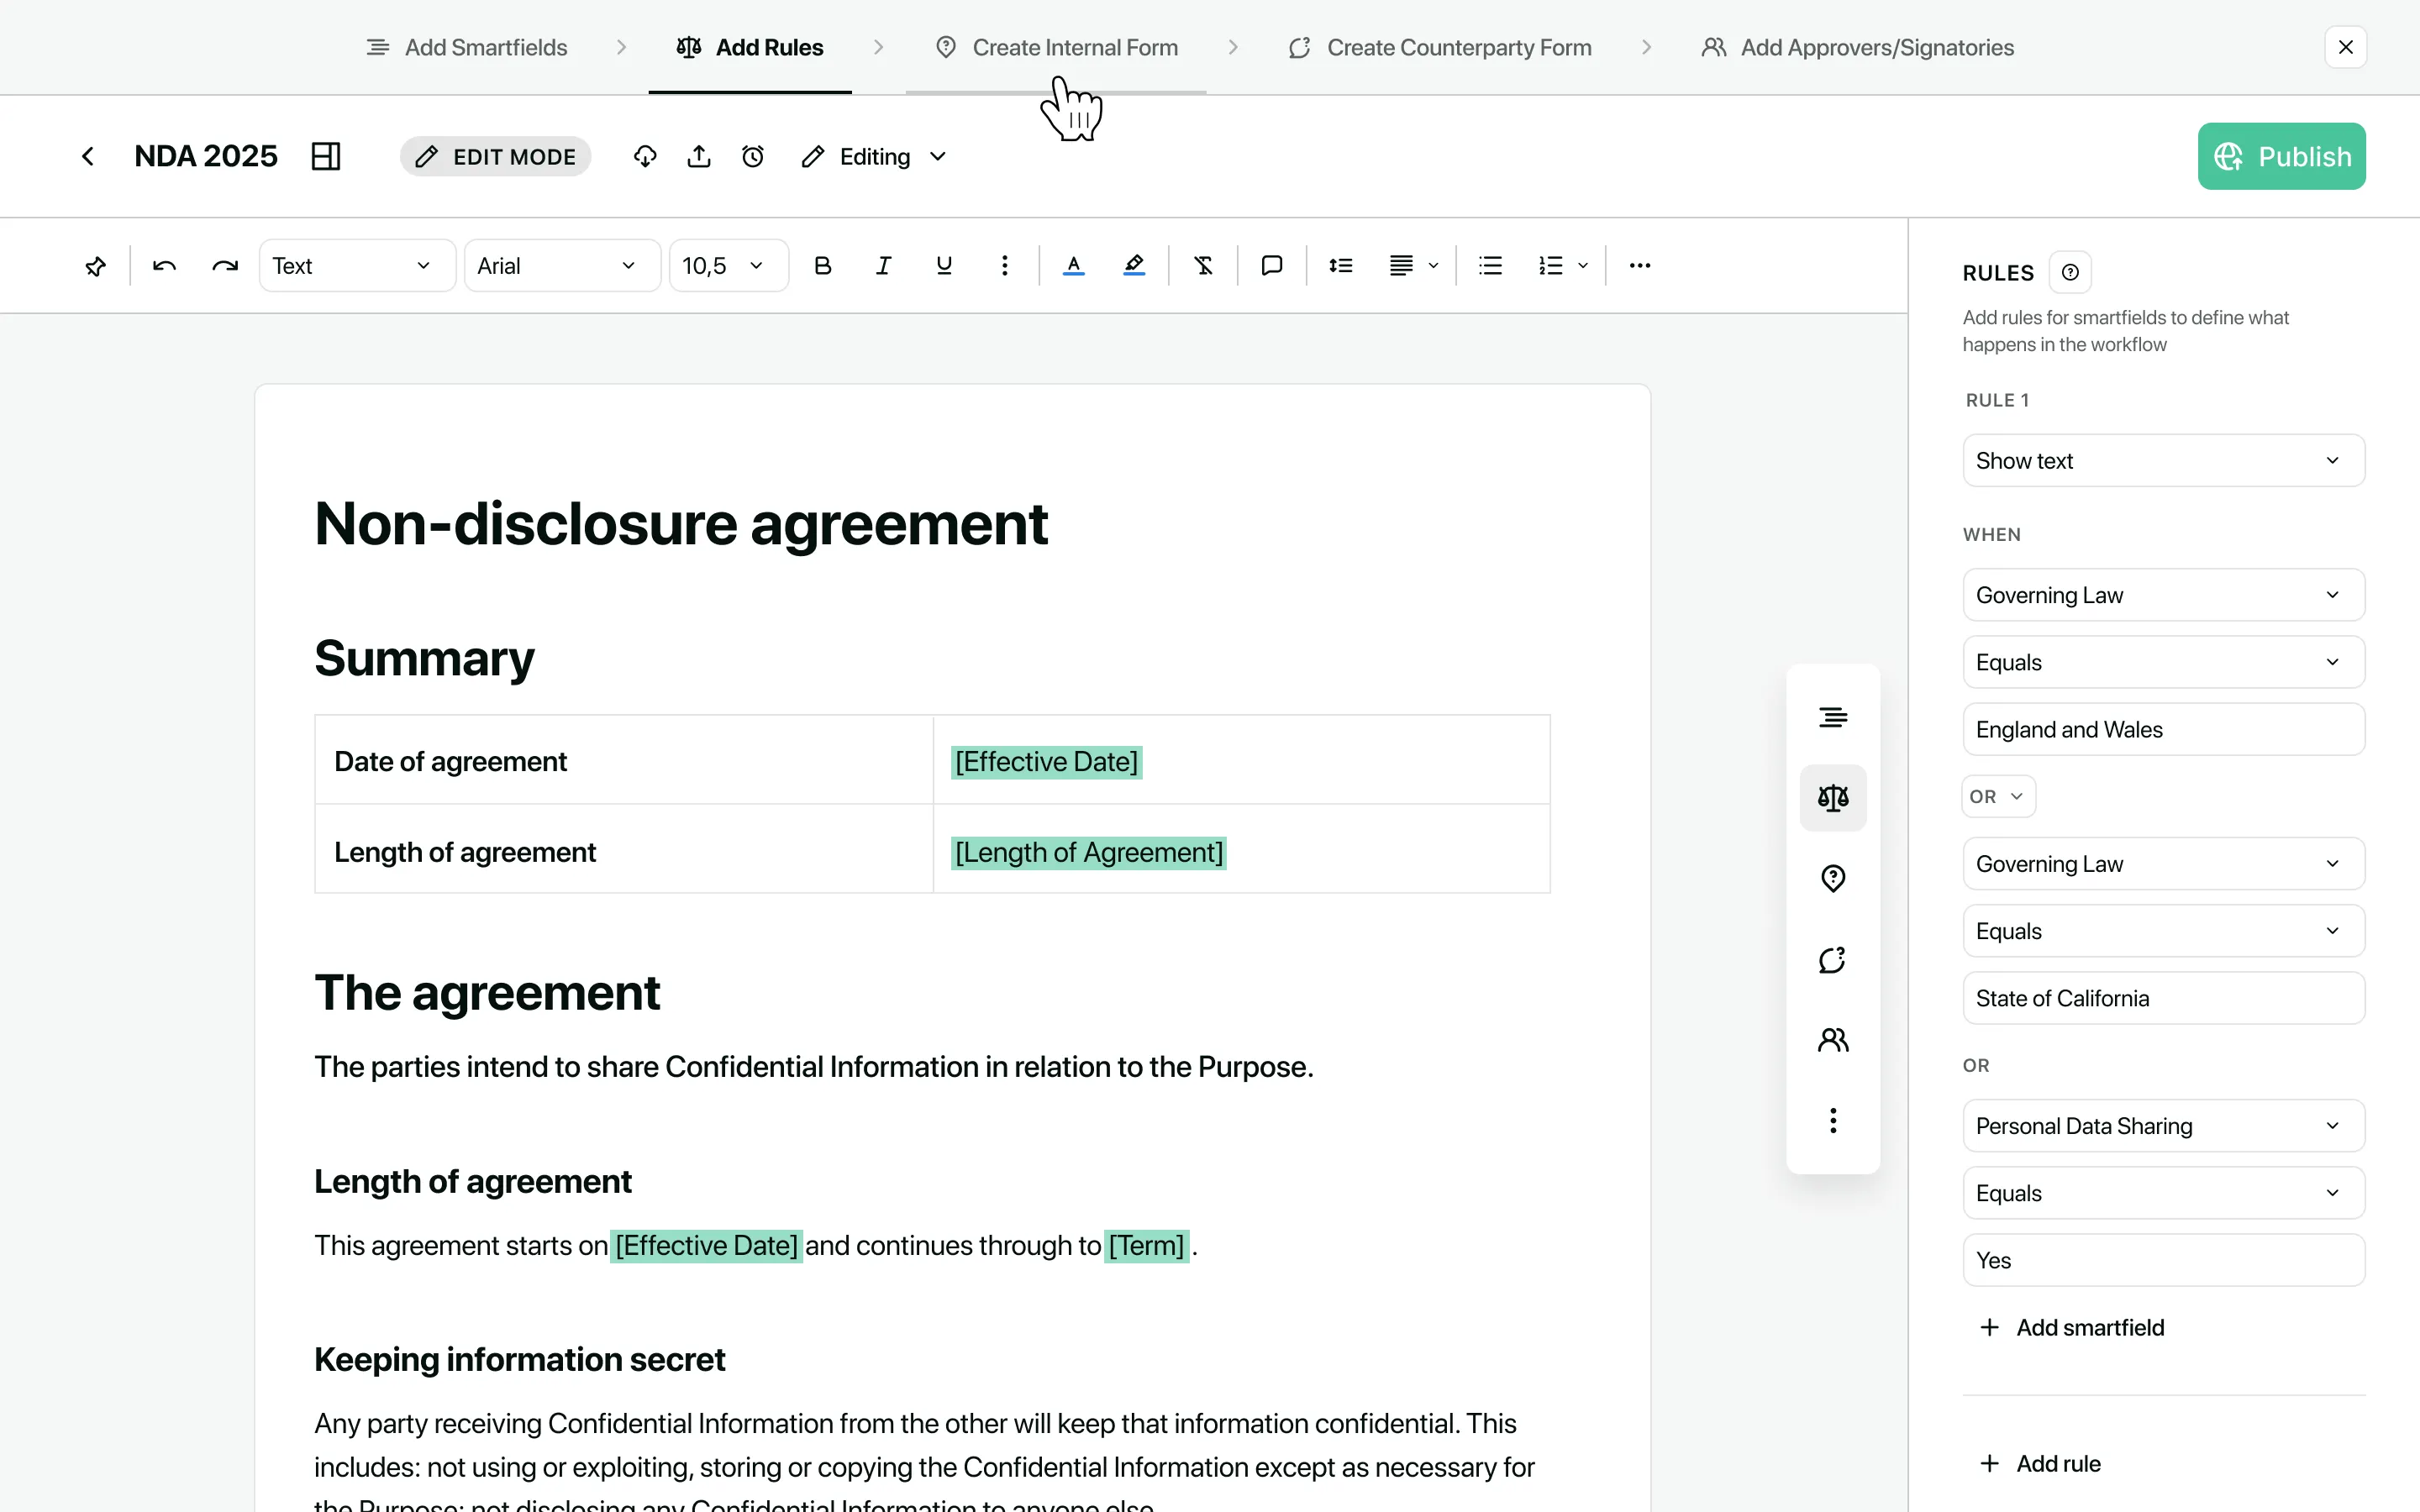This screenshot has width=2420, height=1512.
Task: Click the green Publish button
Action: pos(2281,157)
